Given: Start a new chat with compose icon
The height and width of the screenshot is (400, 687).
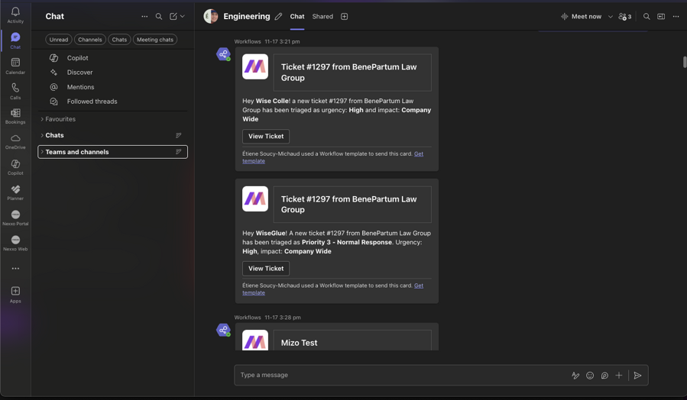Looking at the screenshot, I should [173, 16].
